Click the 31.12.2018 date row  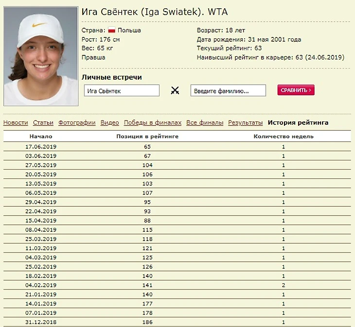[41, 322]
